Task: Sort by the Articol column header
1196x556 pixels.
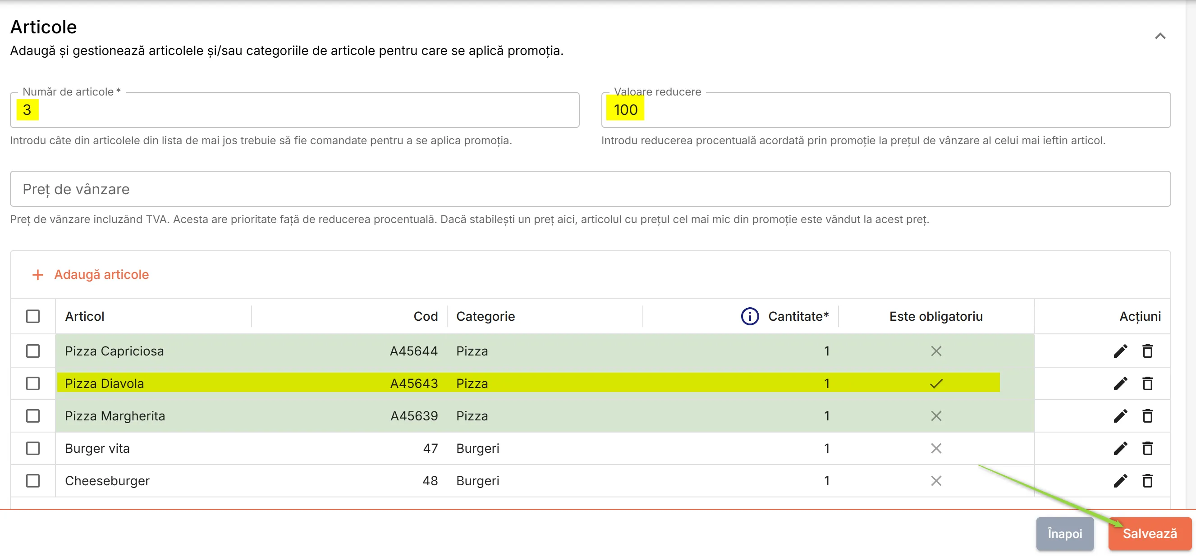Action: [x=84, y=316]
